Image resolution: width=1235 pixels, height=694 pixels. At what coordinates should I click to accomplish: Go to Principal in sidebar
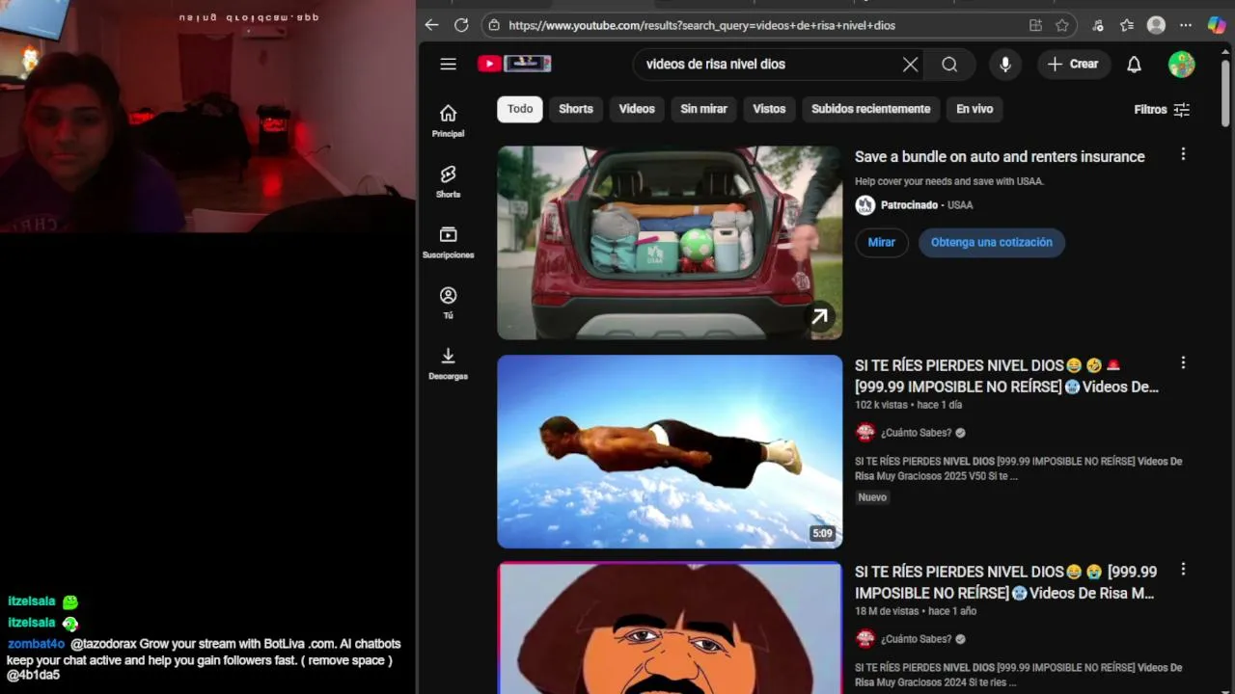pyautogui.click(x=448, y=120)
